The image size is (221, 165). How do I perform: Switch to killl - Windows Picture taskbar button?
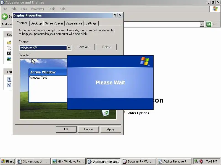[68, 161]
